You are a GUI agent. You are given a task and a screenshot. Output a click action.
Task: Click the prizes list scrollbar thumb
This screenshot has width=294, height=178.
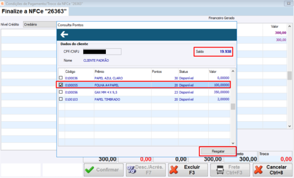click(233, 107)
